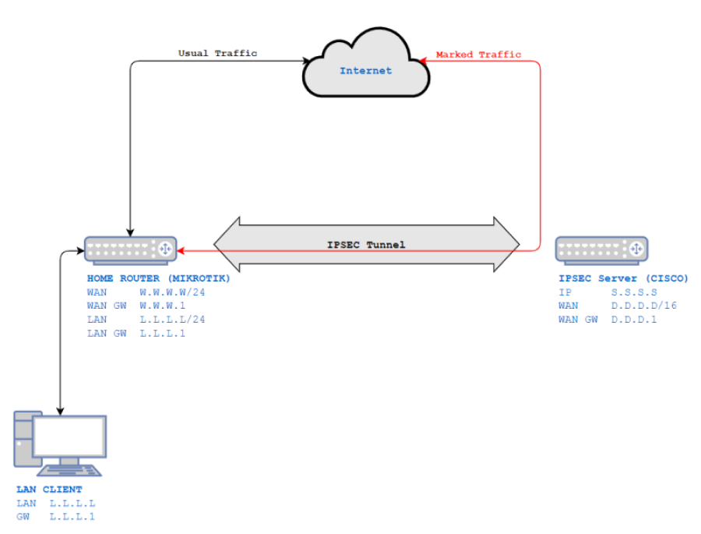Select the LAN CLIENT label text

point(48,489)
